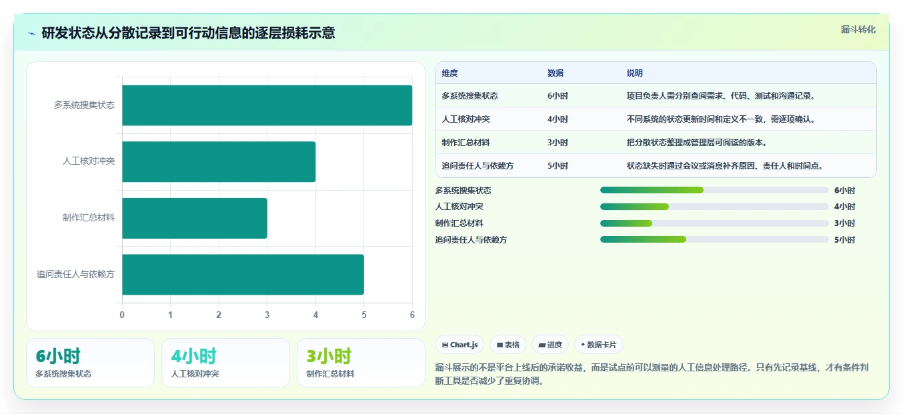Click the 6小时 value beside first progress bar
Screen dimensions: 903x414
(x=844, y=190)
